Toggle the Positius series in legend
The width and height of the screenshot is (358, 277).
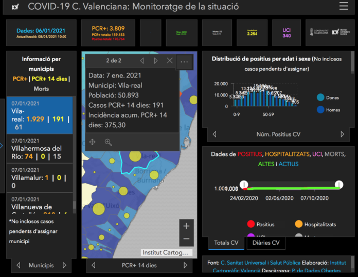point(251,224)
